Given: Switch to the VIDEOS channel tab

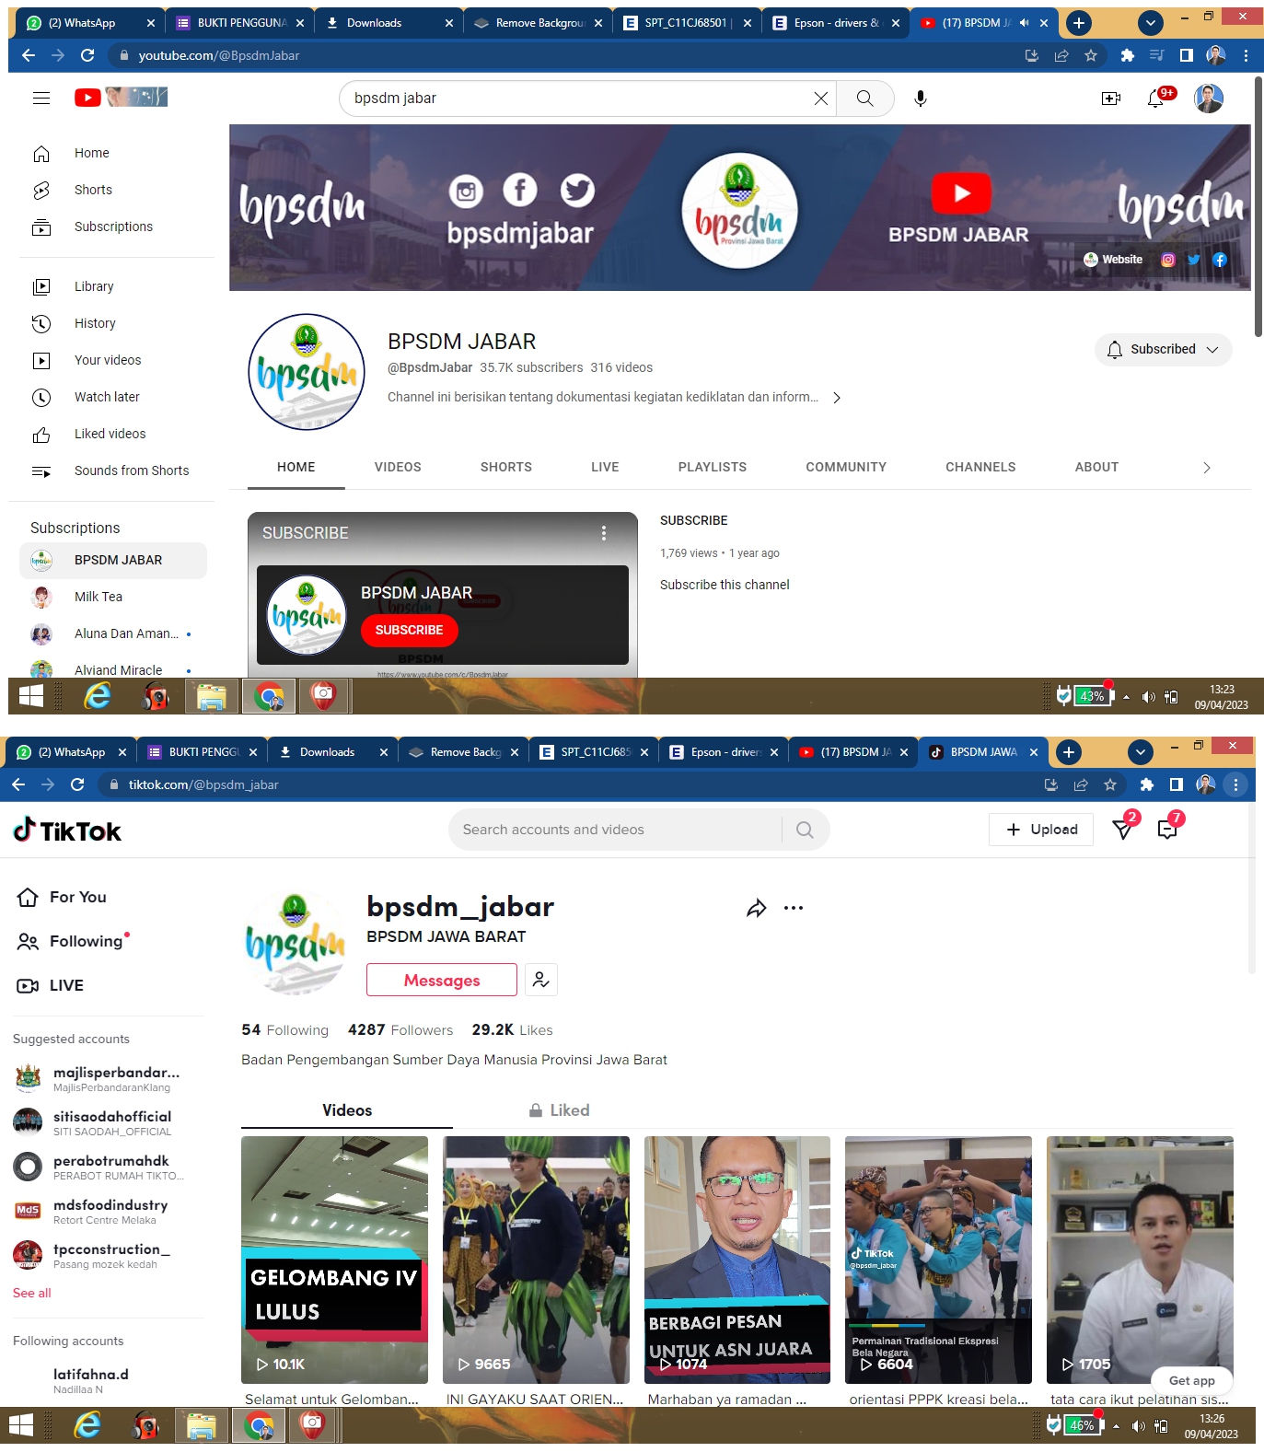Looking at the screenshot, I should [x=398, y=468].
